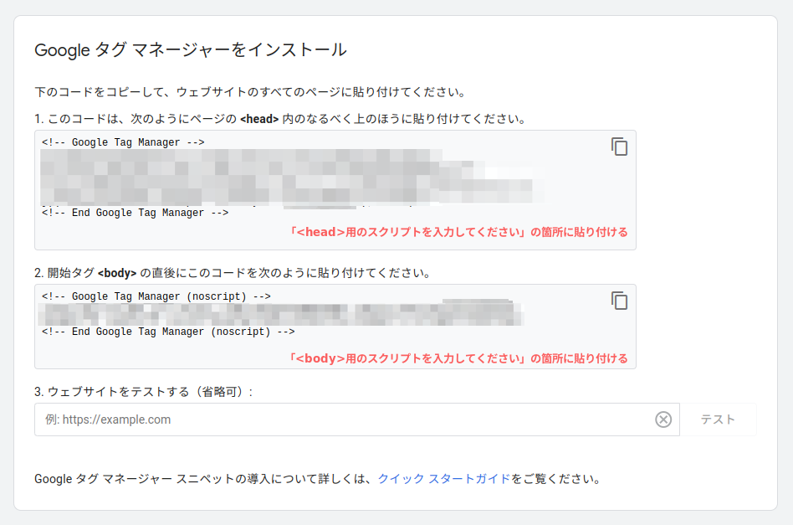
Task: Open the クイック スタートガイド link
Action: tap(444, 478)
